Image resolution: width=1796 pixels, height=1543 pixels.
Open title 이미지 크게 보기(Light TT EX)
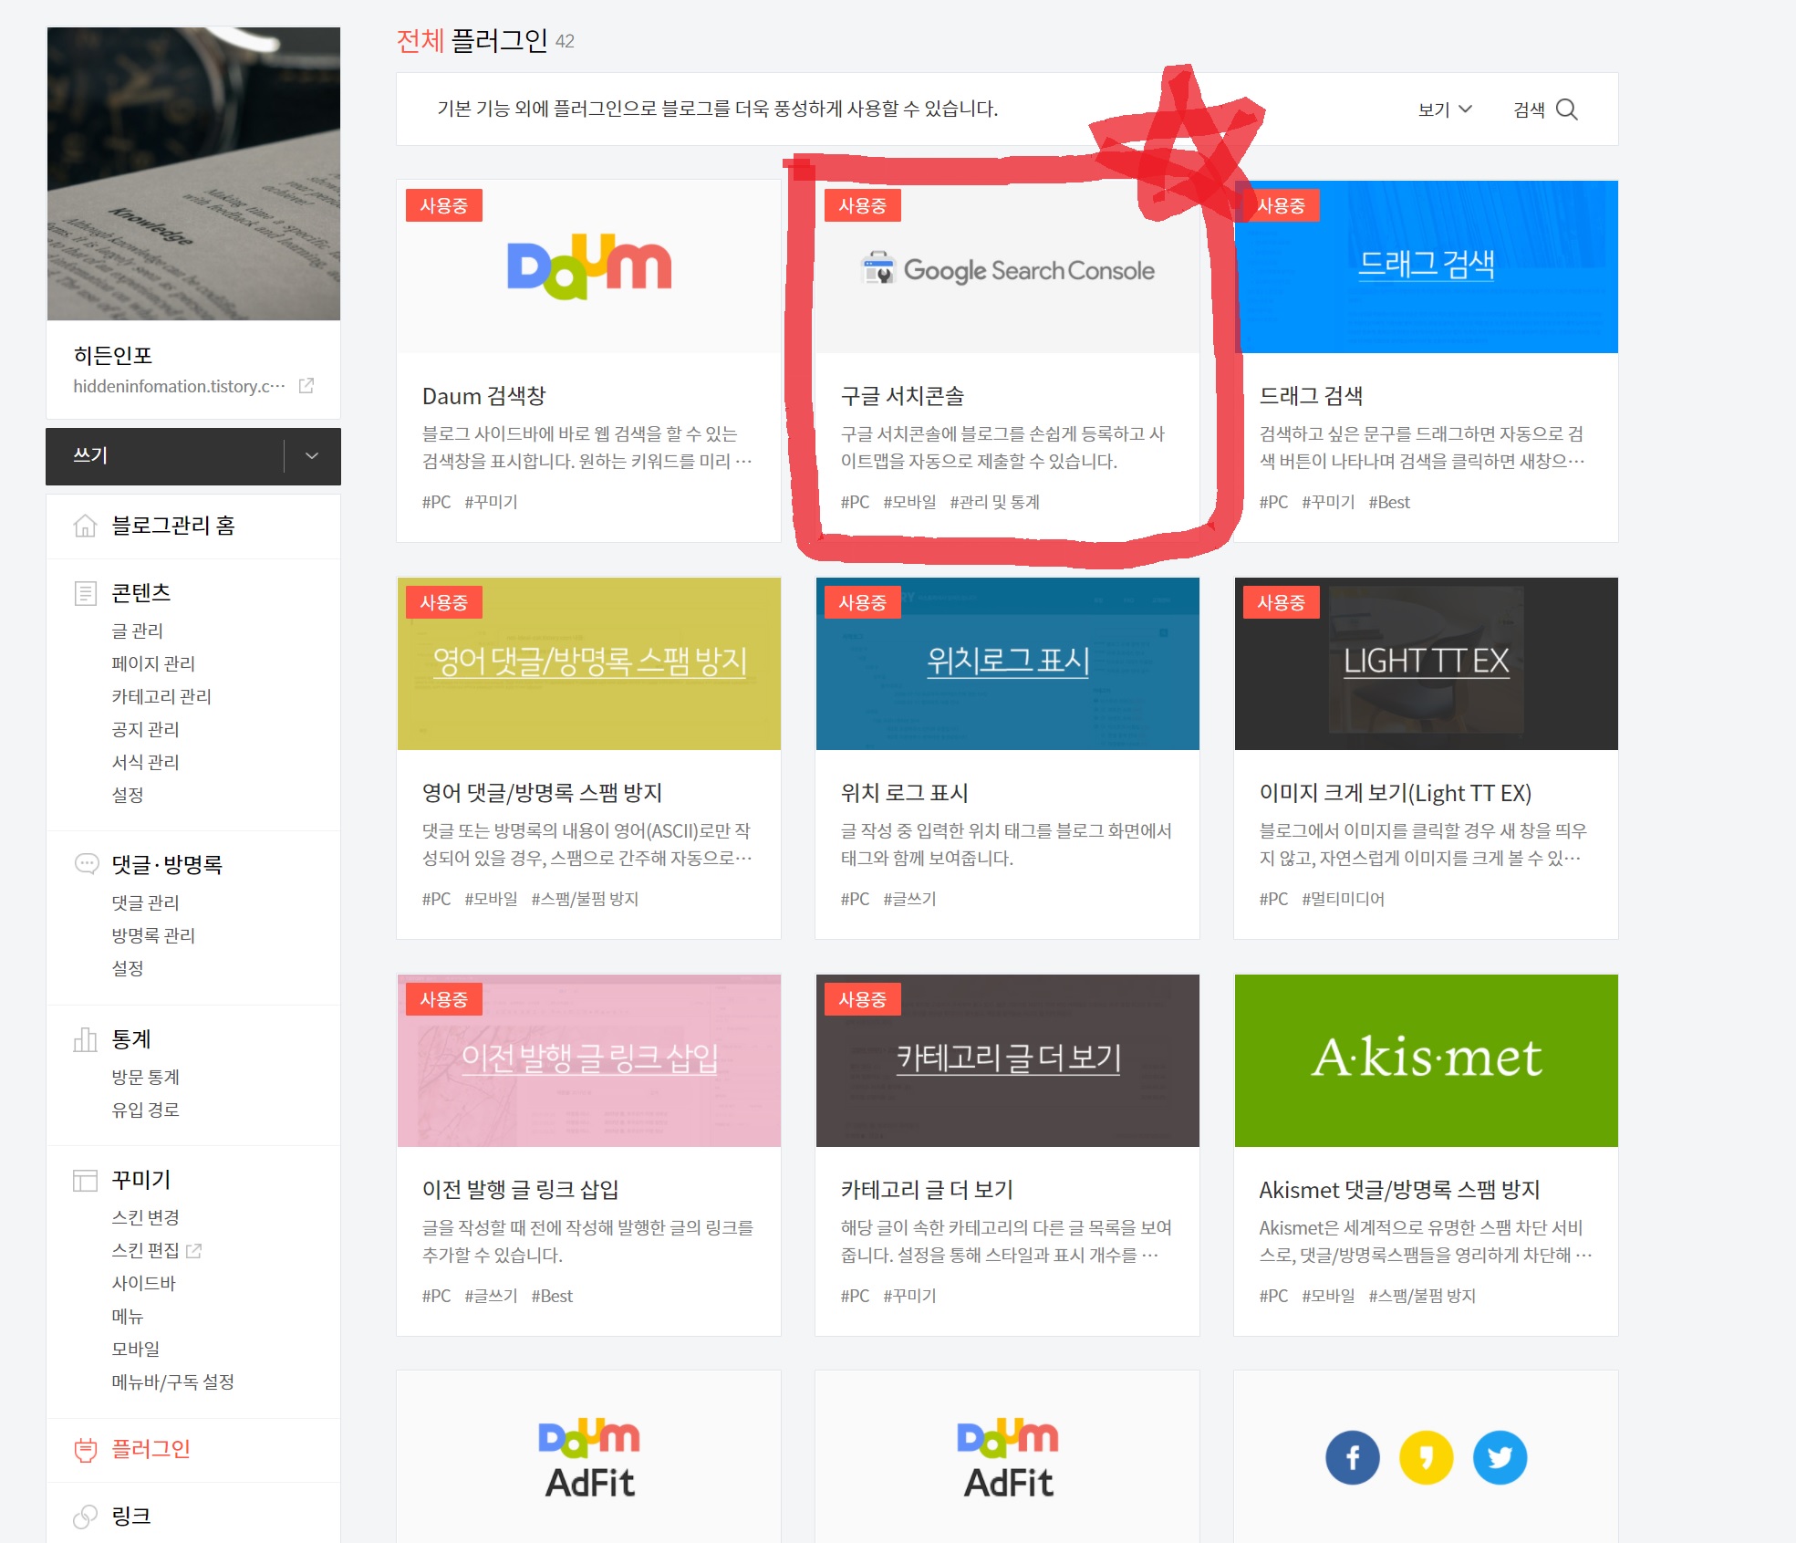pyautogui.click(x=1395, y=793)
